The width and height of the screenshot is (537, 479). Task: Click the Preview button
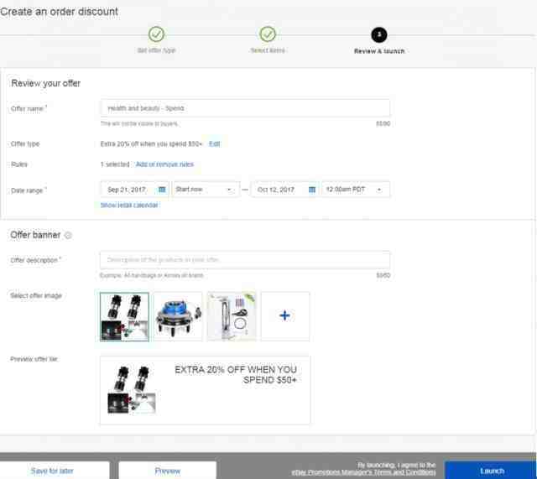pos(168,471)
